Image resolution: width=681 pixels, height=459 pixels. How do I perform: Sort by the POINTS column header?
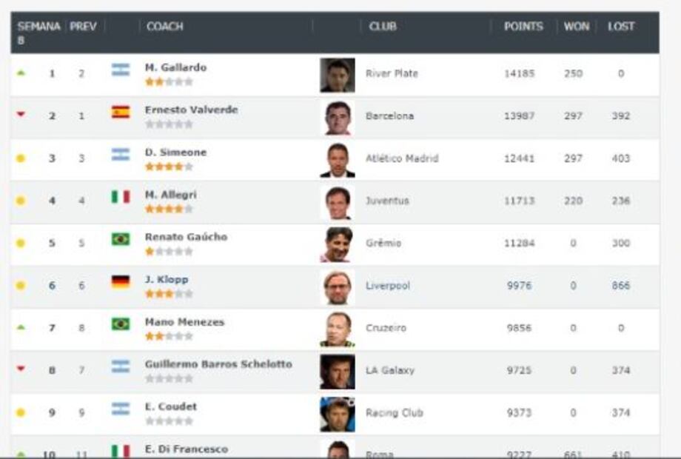[523, 26]
